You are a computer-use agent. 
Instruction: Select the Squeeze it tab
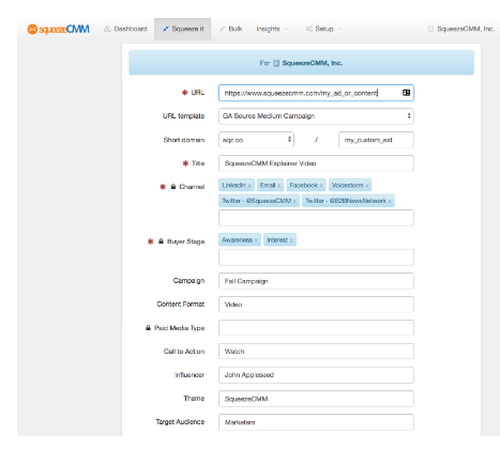[182, 29]
